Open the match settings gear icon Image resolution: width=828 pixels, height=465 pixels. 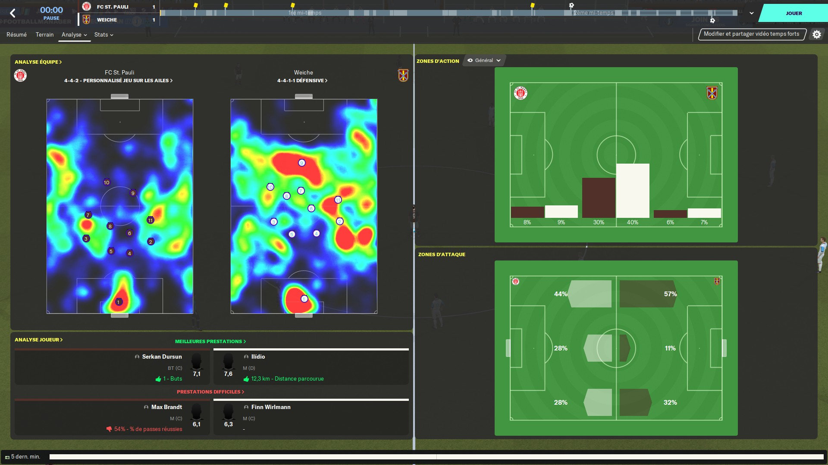(816, 34)
